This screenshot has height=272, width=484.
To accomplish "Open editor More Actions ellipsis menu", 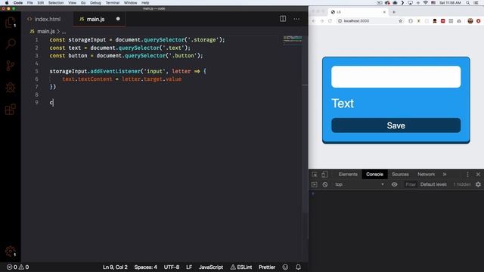I will click(x=296, y=19).
